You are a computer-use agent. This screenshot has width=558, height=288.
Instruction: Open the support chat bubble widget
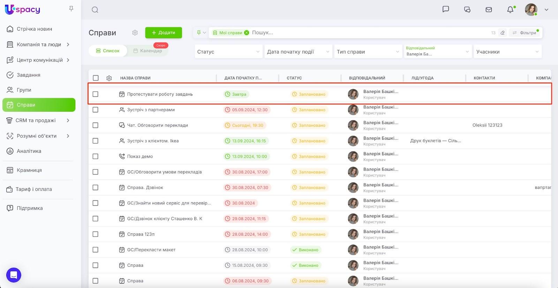pos(14,275)
